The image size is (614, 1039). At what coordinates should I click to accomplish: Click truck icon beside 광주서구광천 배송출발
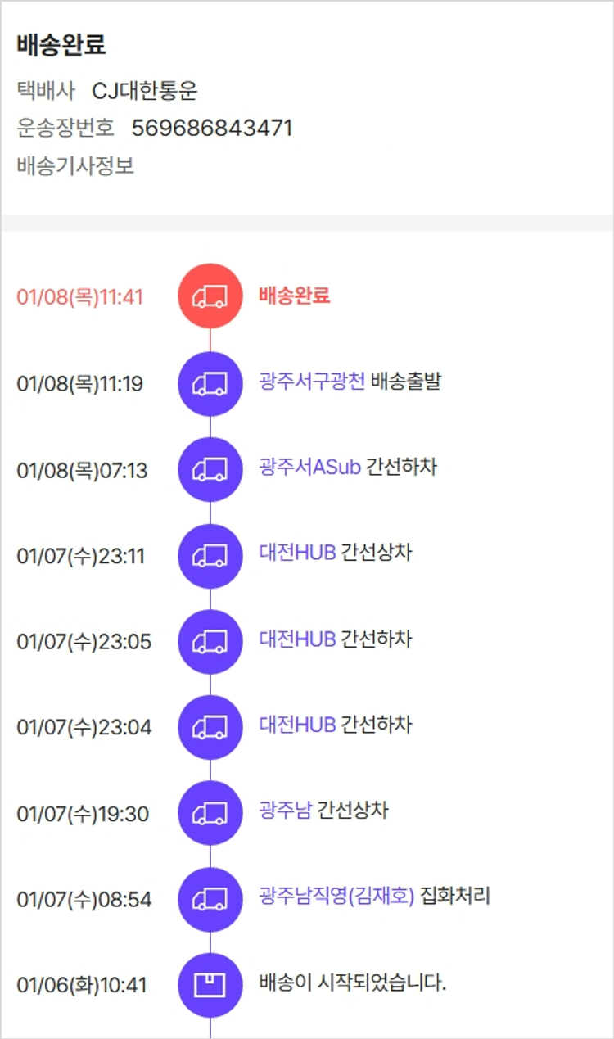210,383
